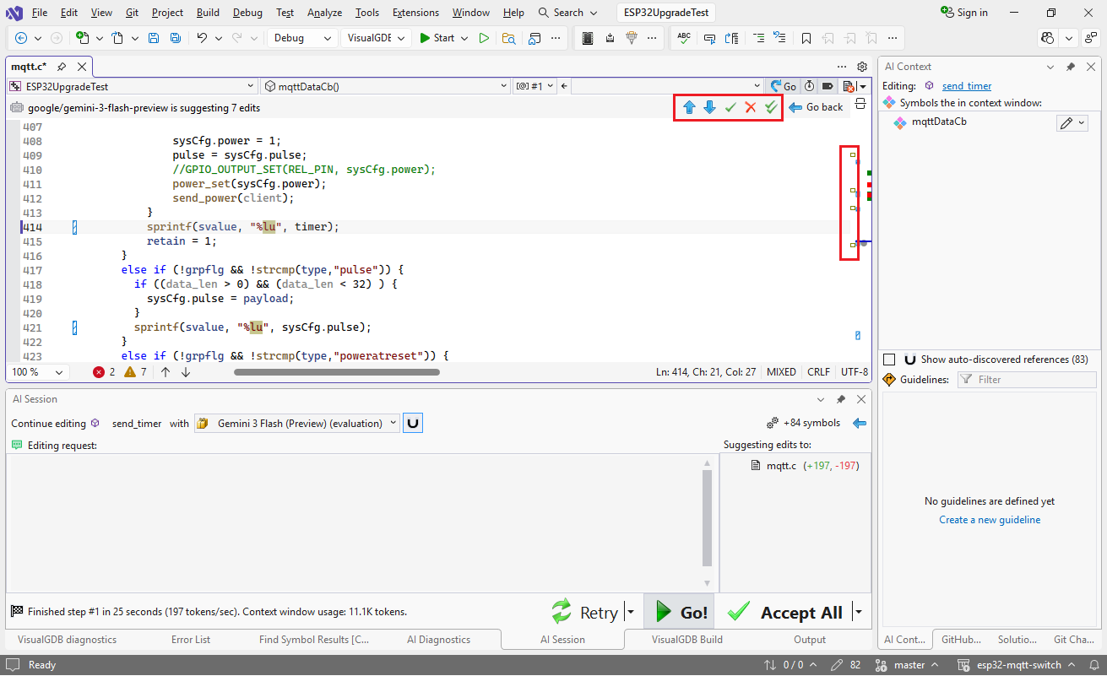
Task: Enable Show auto-discovered references checkbox
Action: pos(889,360)
